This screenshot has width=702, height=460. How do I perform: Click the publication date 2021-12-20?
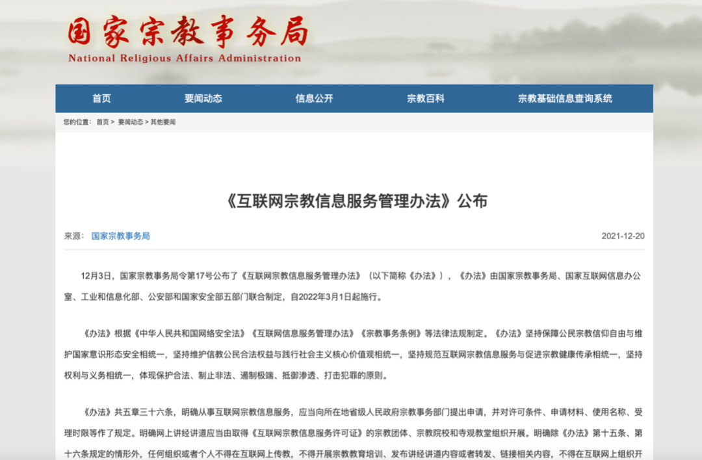coord(623,236)
